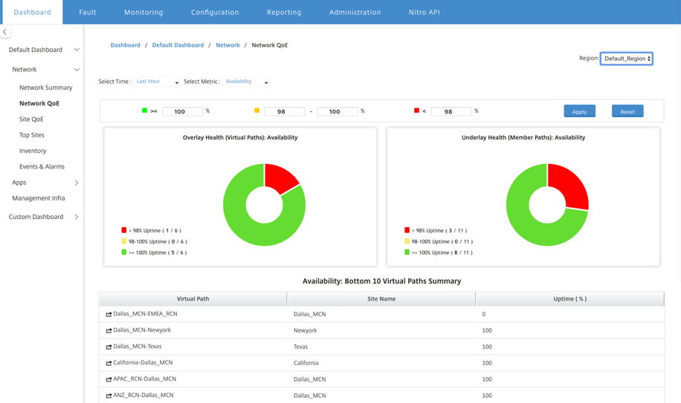Open Top Sites in sidebar
681x403 pixels.
[32, 135]
